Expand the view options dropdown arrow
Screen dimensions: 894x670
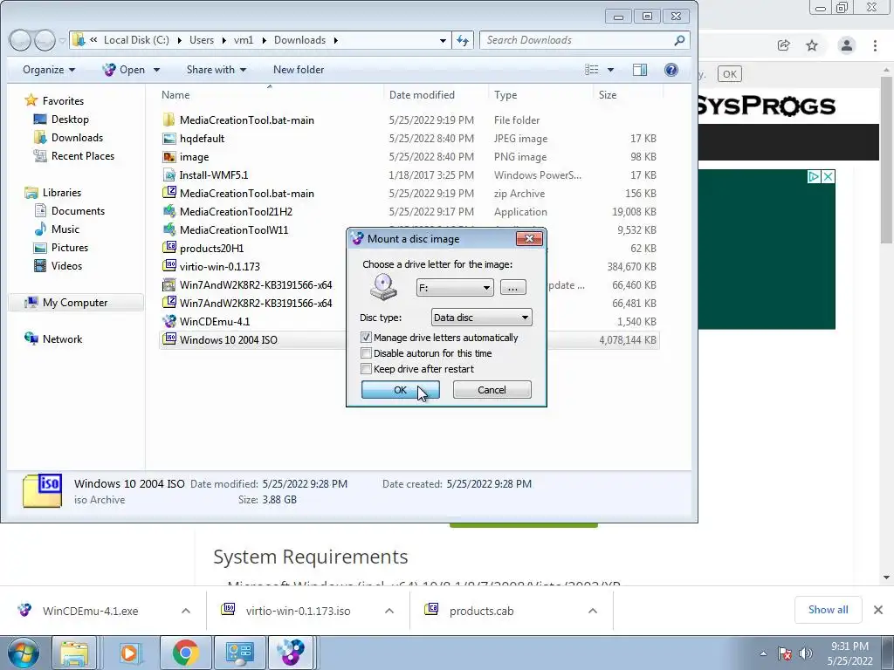coord(610,70)
